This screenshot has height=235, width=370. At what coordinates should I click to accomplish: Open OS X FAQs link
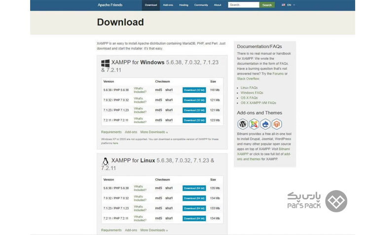click(x=249, y=98)
